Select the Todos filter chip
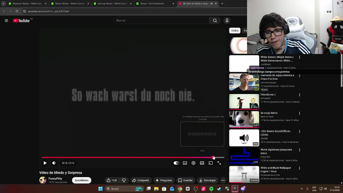The image size is (343, 193). [x=235, y=31]
